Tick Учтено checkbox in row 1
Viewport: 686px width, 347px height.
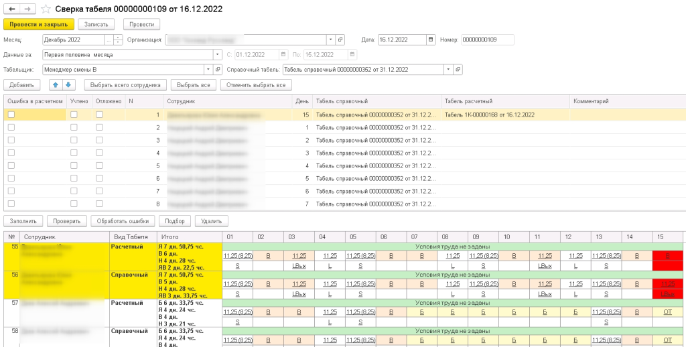(74, 115)
